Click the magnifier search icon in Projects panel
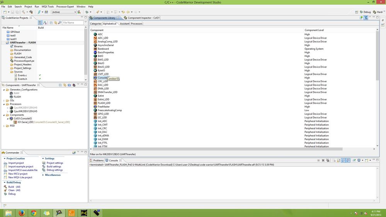This screenshot has width=386, height=217. (x=60, y=23)
